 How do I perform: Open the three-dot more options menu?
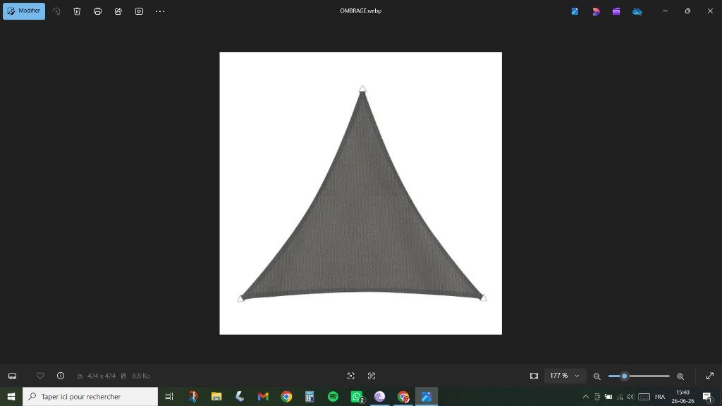tap(160, 11)
